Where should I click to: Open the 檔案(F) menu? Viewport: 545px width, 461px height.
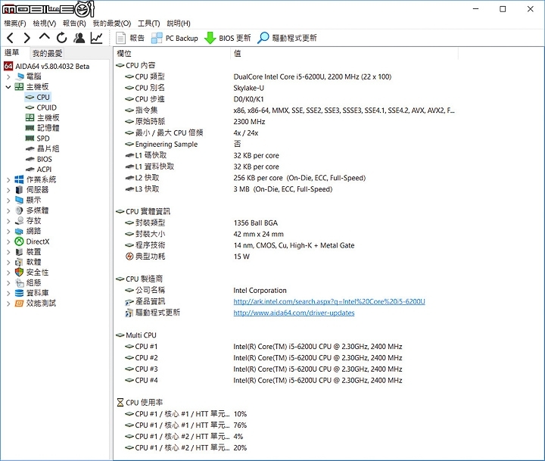15,23
